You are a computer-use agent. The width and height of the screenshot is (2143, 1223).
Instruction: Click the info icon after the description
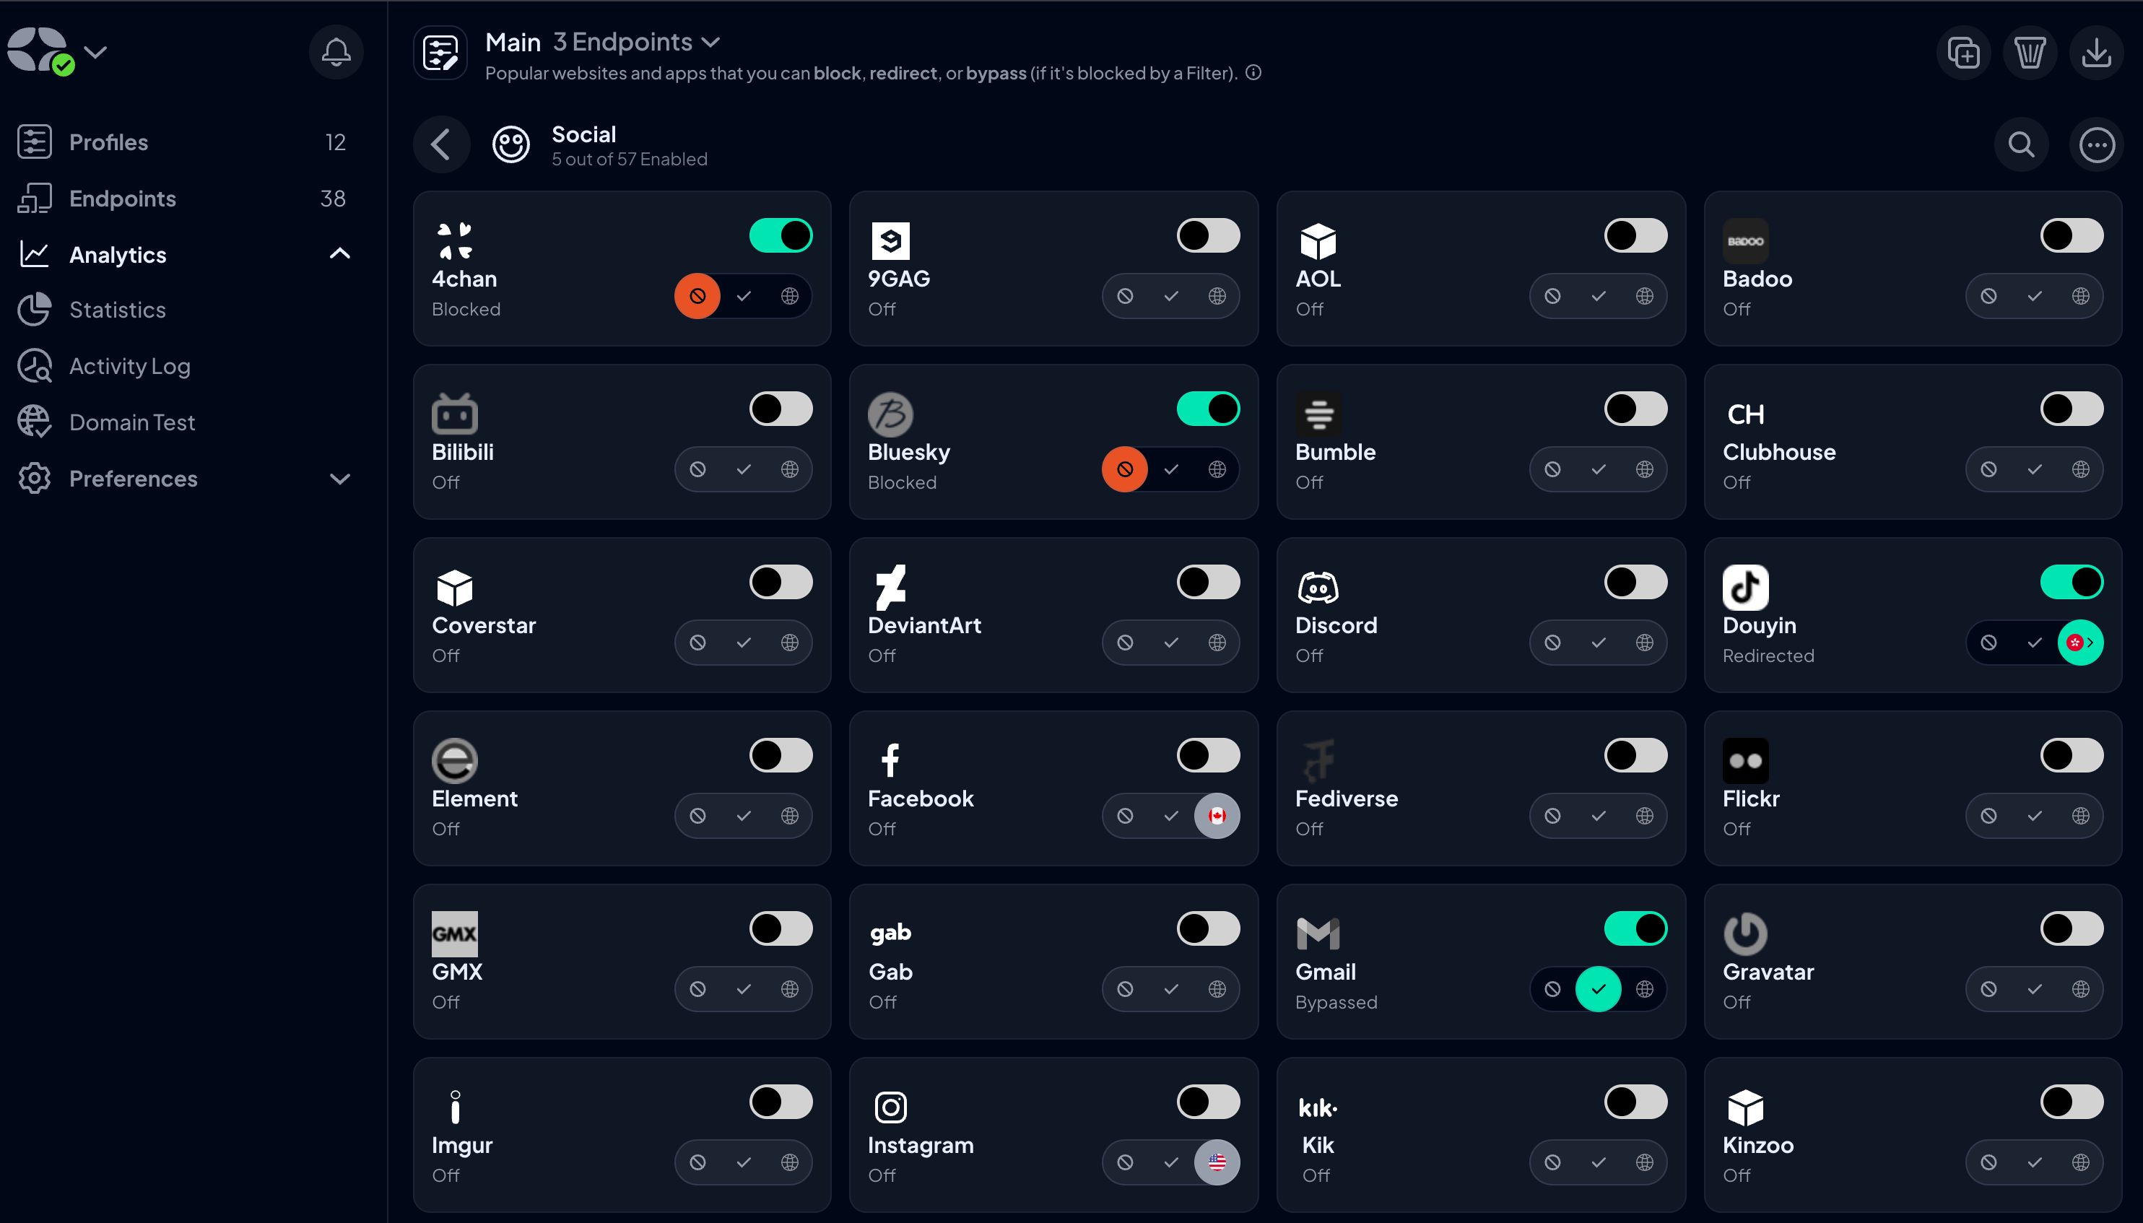pyautogui.click(x=1253, y=73)
